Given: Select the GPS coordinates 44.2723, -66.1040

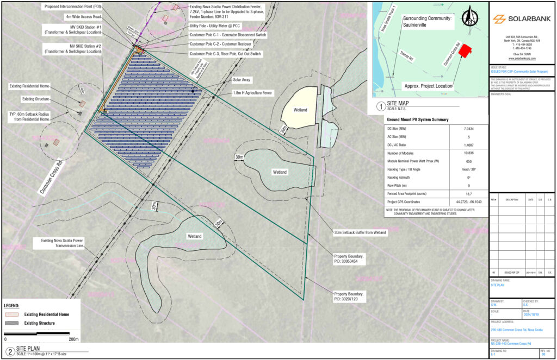Looking at the screenshot, I should (x=468, y=202).
